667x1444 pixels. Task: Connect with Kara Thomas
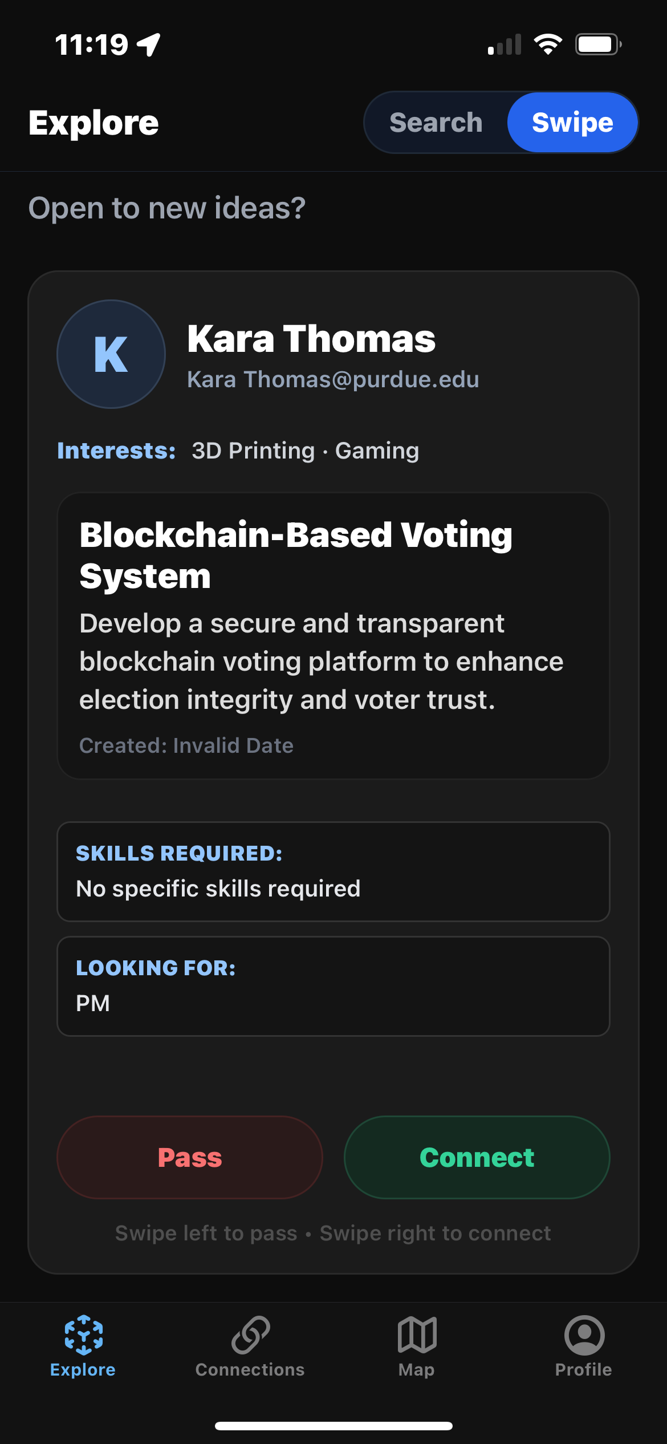477,1157
